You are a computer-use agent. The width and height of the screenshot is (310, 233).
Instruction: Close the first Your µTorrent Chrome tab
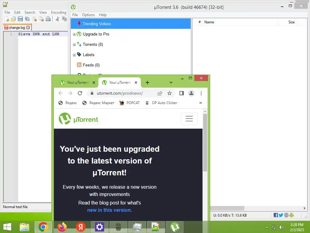tap(94, 83)
